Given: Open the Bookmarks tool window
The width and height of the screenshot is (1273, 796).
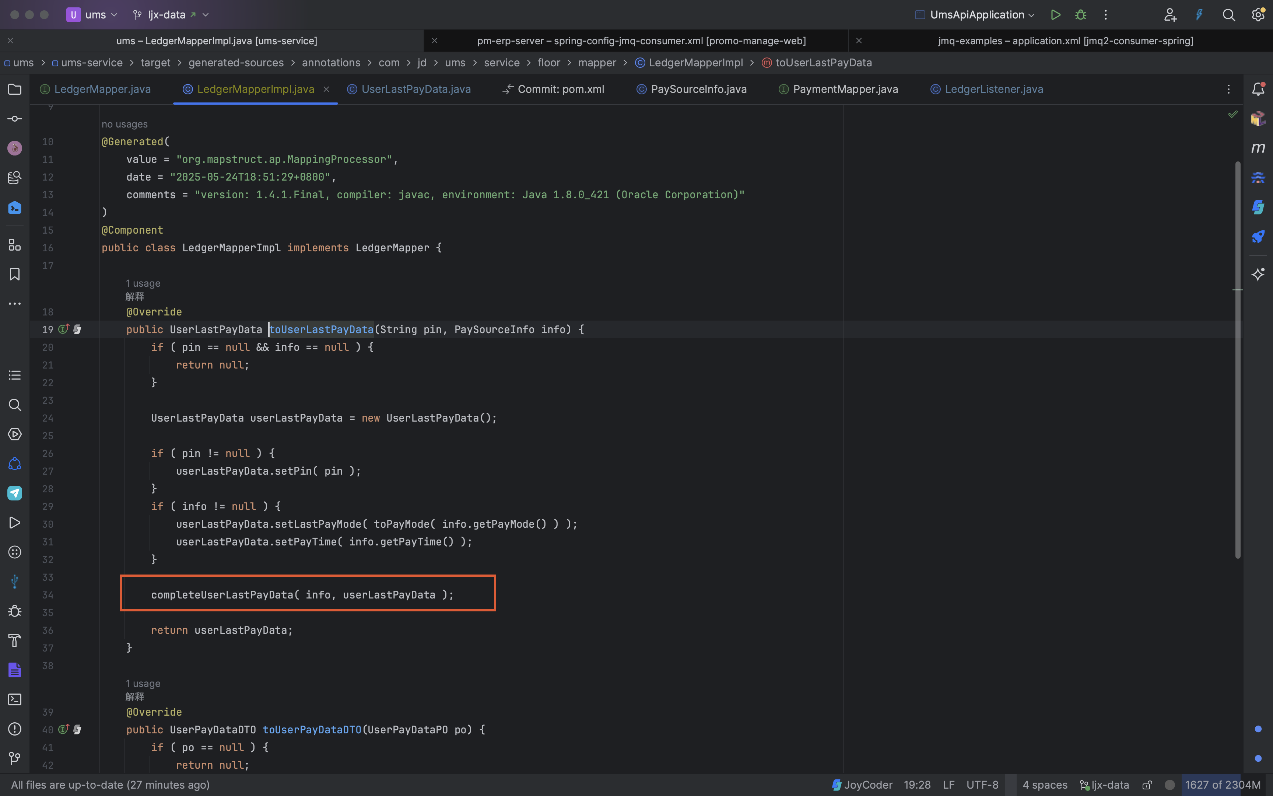Looking at the screenshot, I should click(x=15, y=274).
